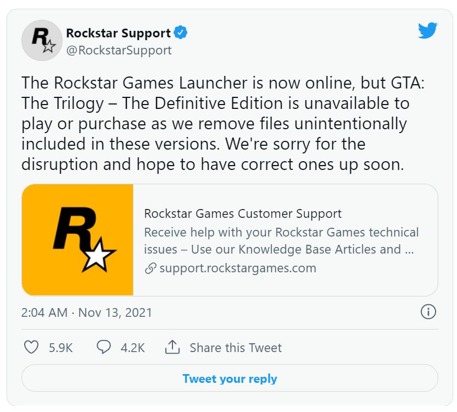This screenshot has height=412, width=457.
Task: Click the card description about technical issues
Action: [x=281, y=241]
